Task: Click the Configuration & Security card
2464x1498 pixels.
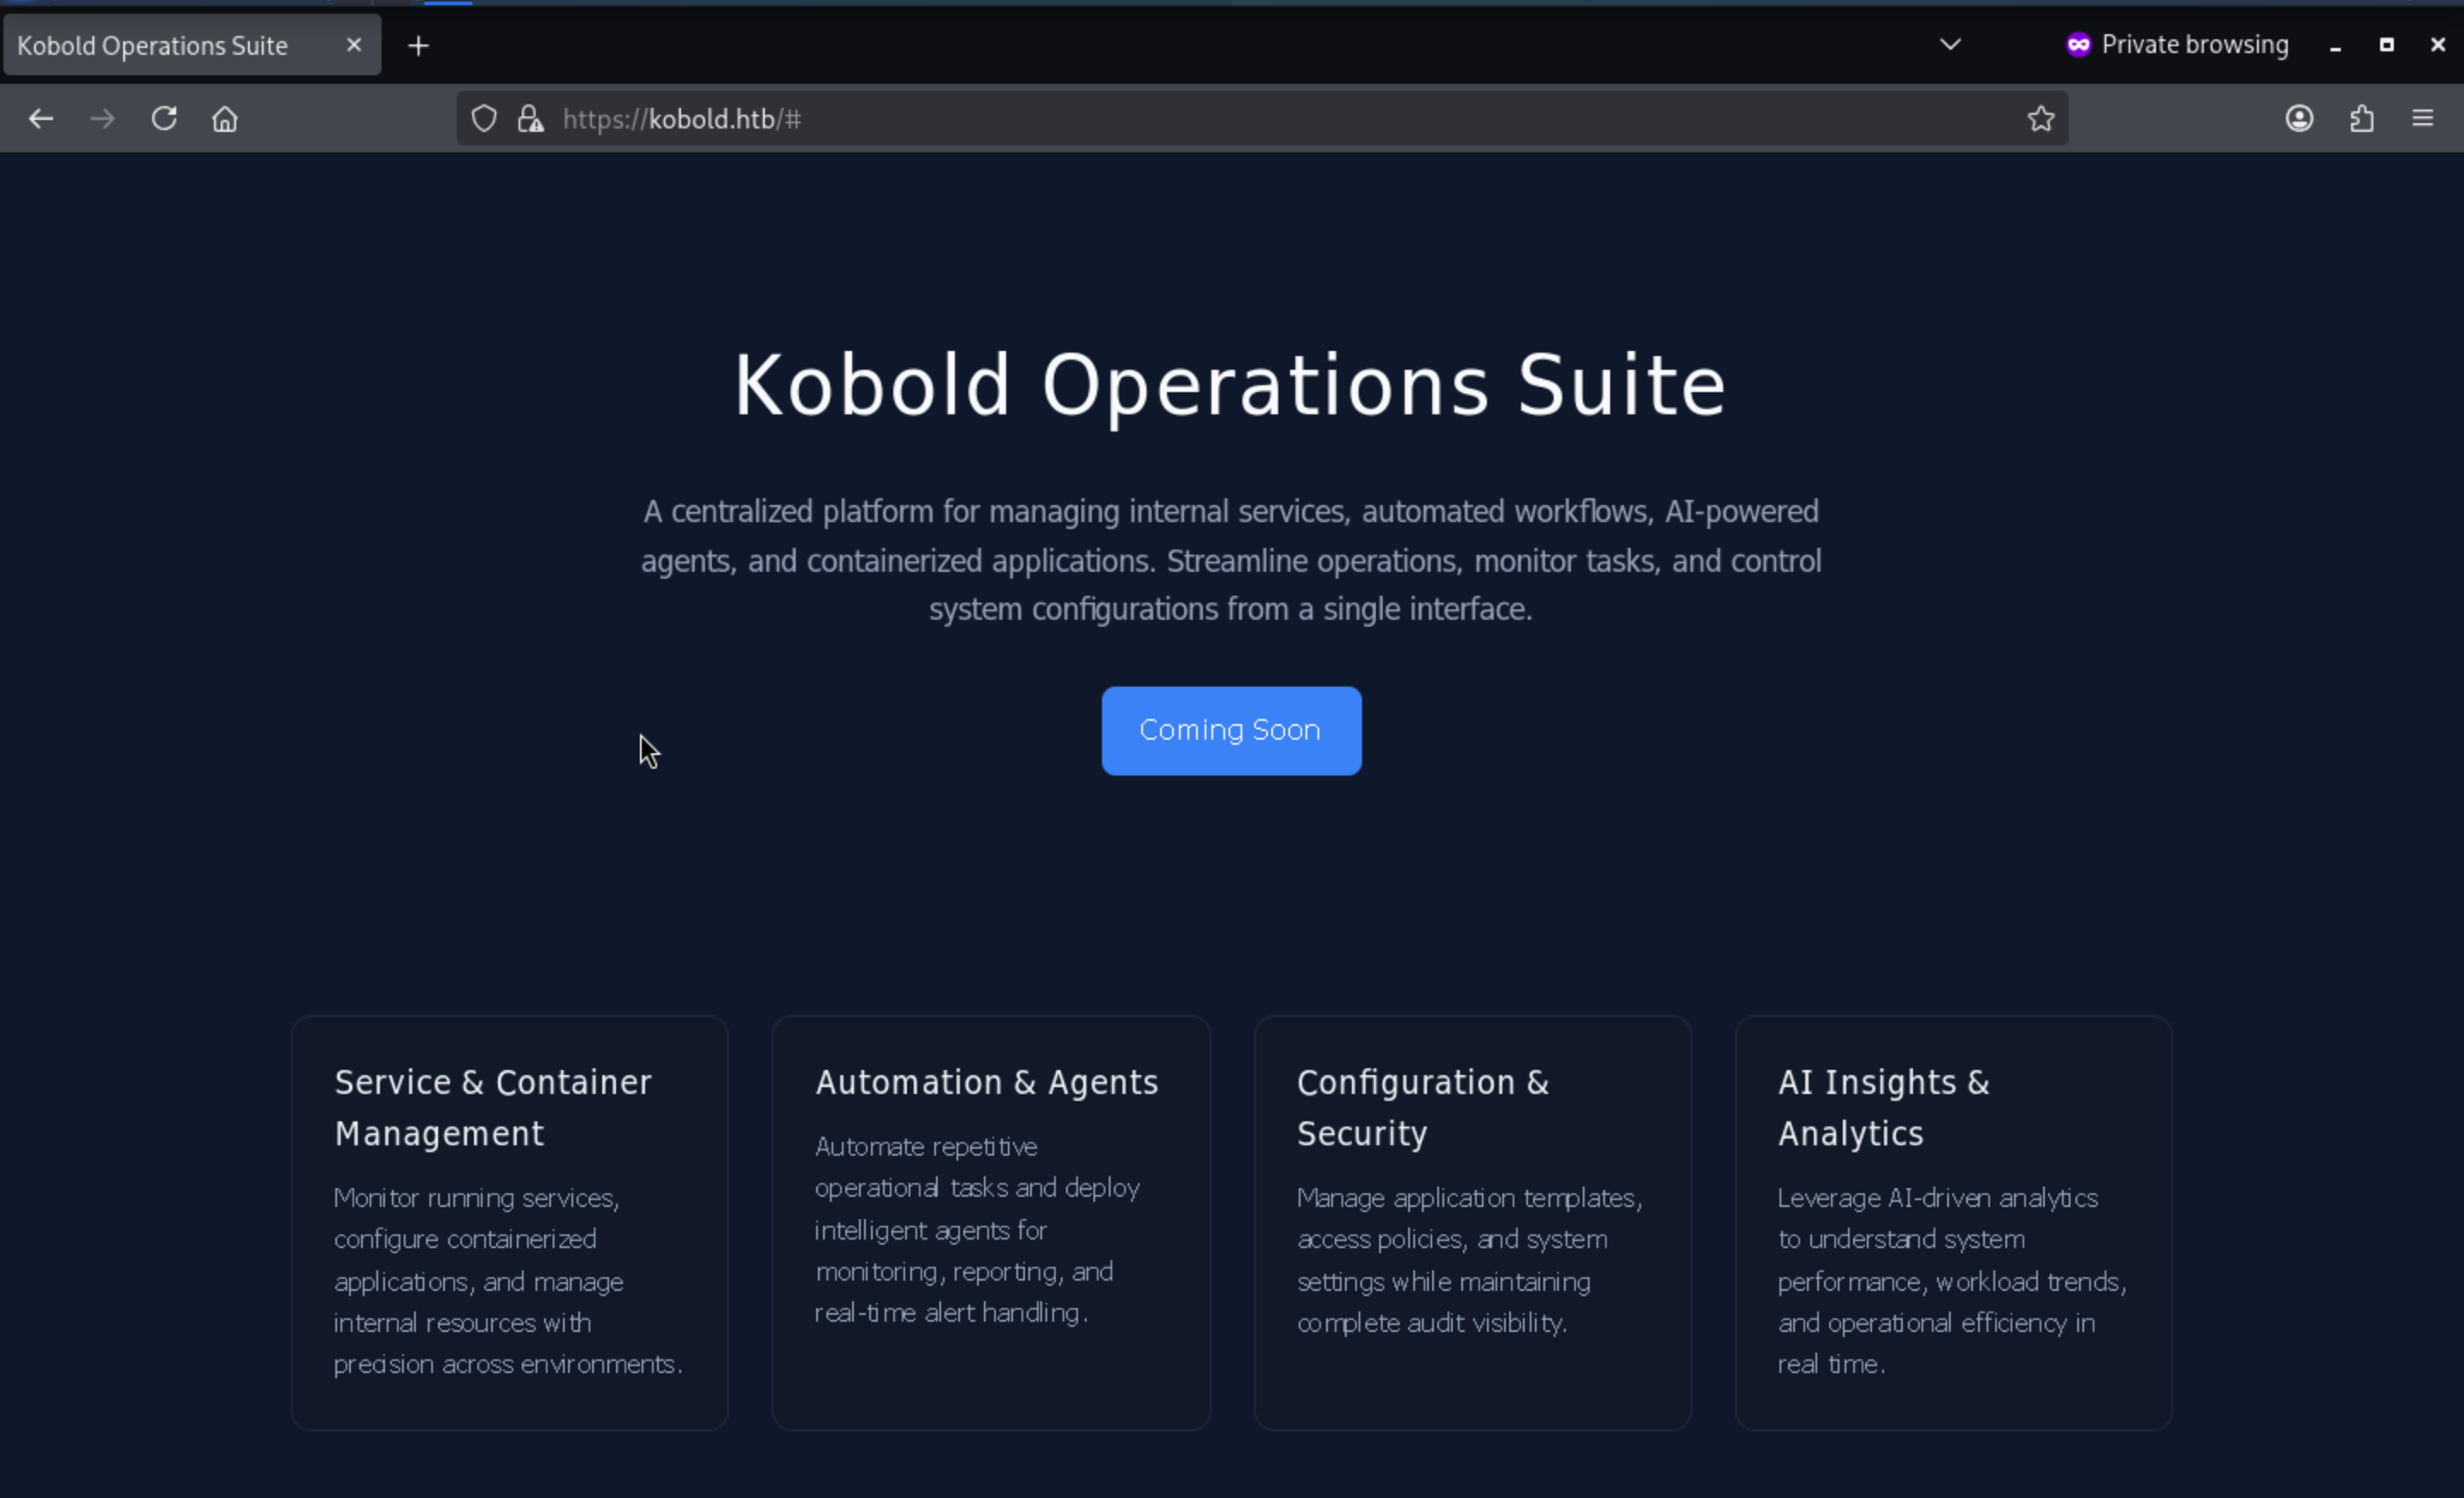Action: click(x=1472, y=1222)
